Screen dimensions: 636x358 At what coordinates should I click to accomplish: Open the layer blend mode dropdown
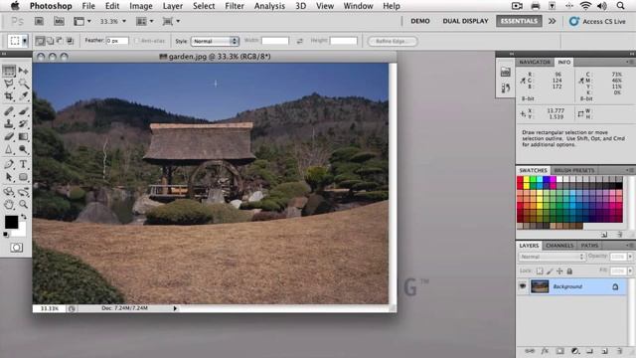(552, 257)
